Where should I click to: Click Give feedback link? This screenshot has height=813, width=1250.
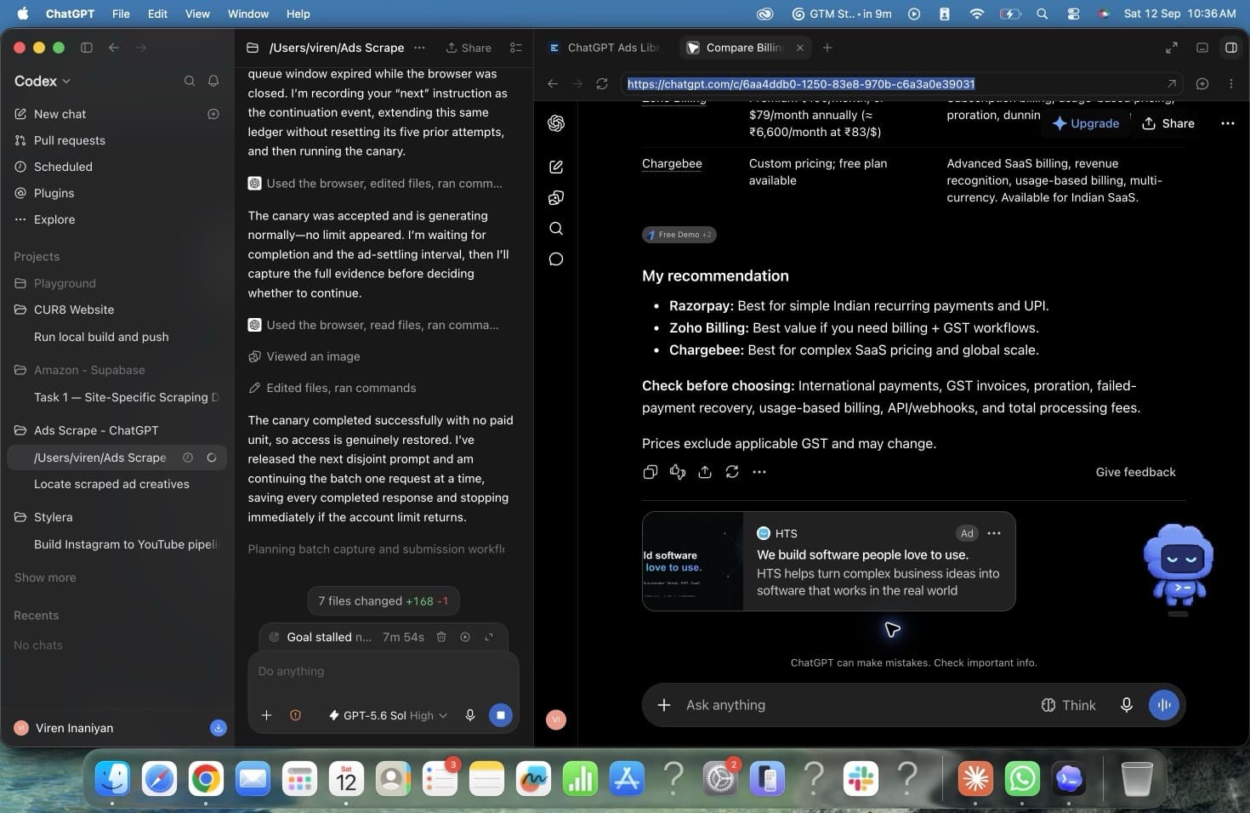1135,472
